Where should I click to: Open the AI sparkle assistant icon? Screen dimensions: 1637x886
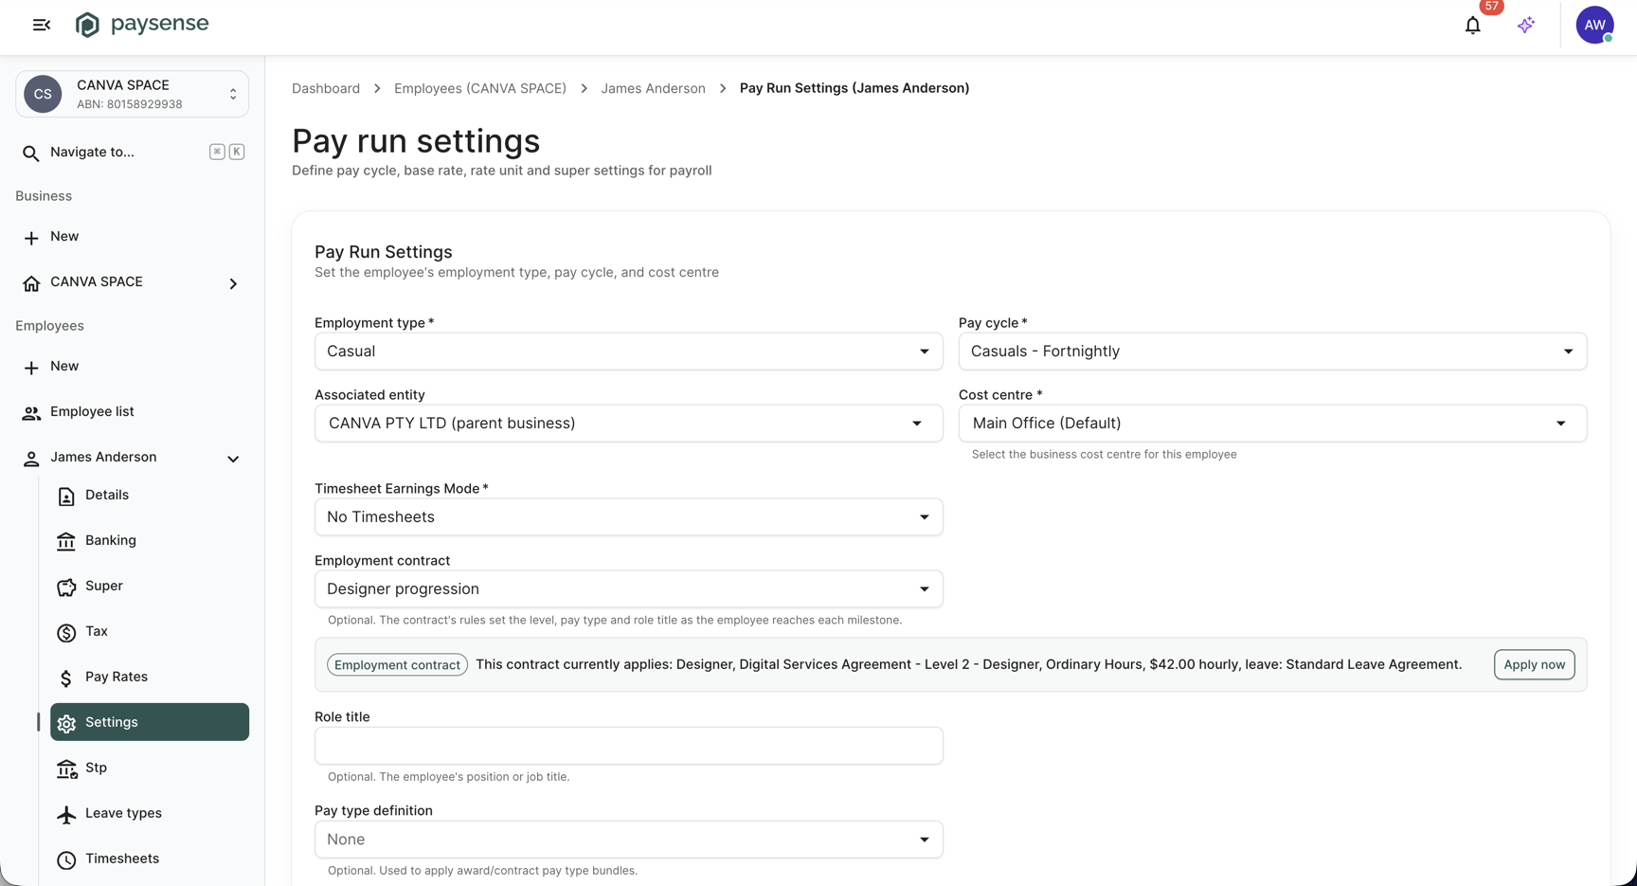click(x=1525, y=26)
